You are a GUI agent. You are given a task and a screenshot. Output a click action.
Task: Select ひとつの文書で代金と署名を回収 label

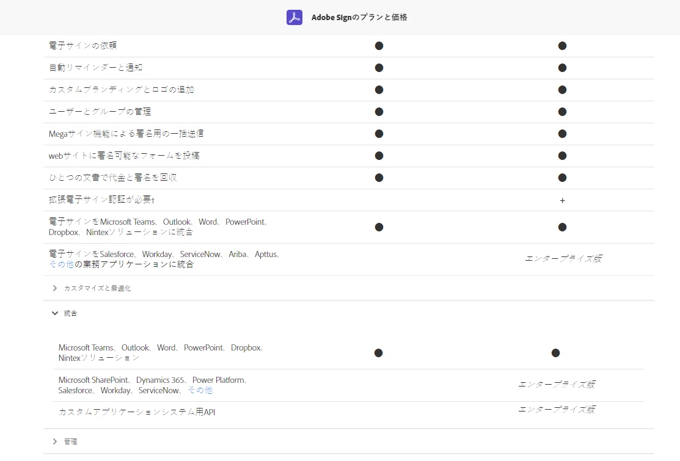pyautogui.click(x=113, y=178)
